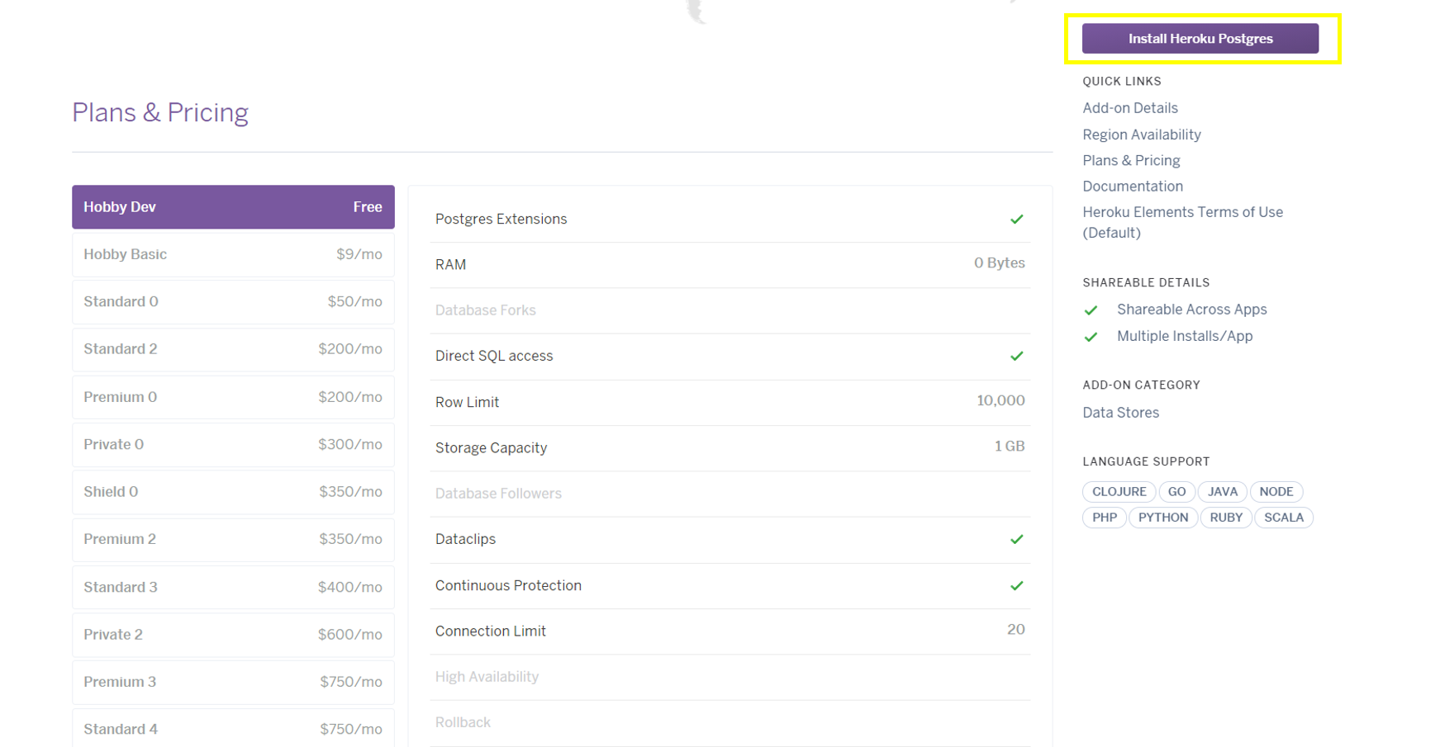Click the Storage Capacity feature label
Viewport: 1440px width, 747px height.
pyautogui.click(x=491, y=448)
